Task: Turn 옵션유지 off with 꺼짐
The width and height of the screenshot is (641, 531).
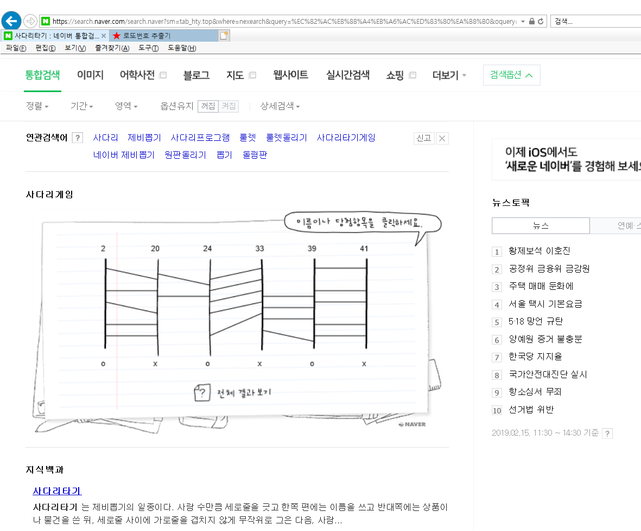Action: coord(208,106)
